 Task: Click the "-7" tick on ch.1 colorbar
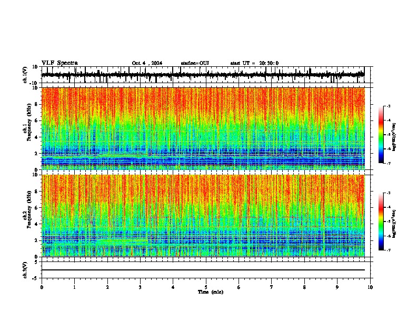388,163
